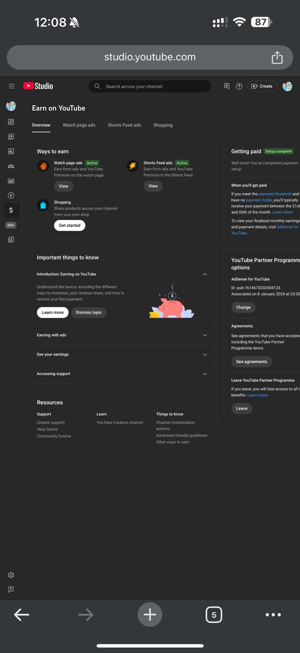
Task: Expand the See your earnings section
Action: (x=122, y=355)
